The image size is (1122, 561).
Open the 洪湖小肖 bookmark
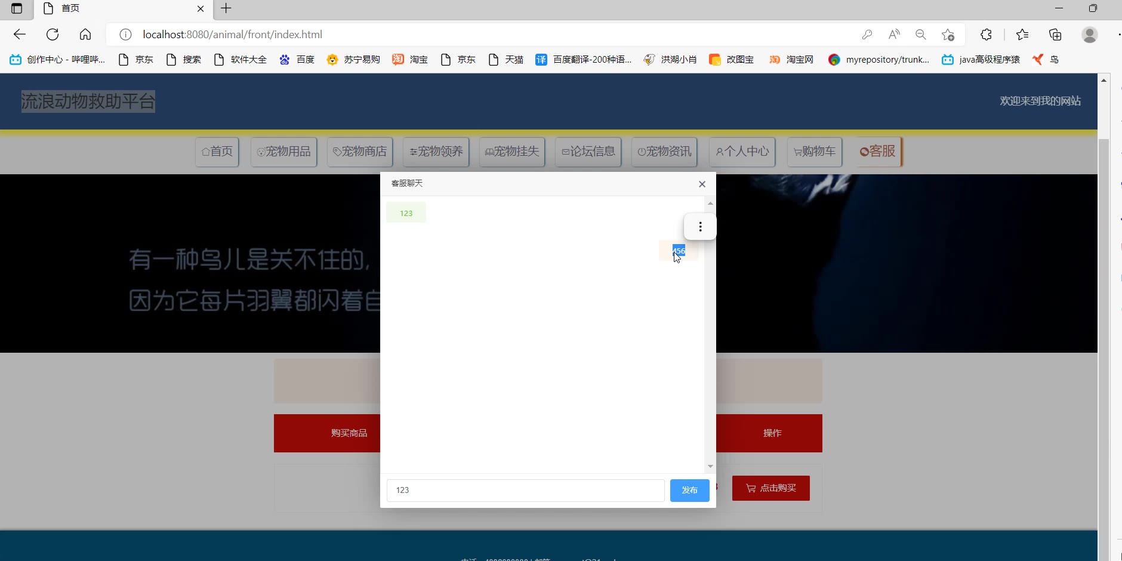pyautogui.click(x=670, y=60)
